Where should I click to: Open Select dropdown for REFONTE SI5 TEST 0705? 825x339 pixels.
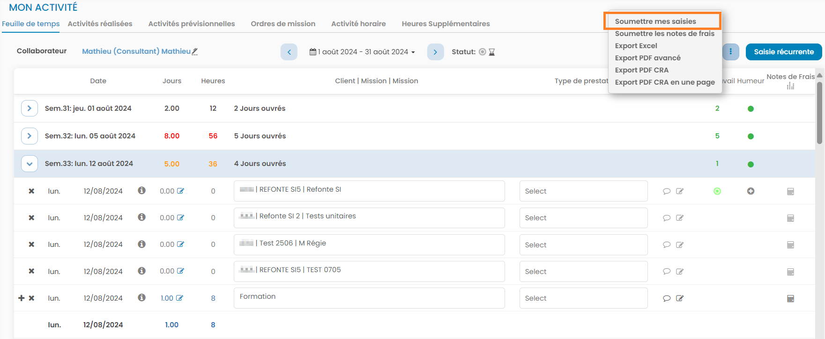[583, 272]
